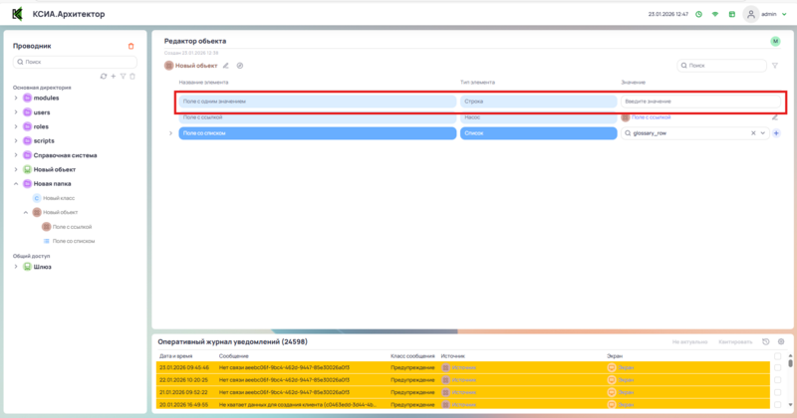797x418 pixels.
Task: Click the Не актуально button
Action: pyautogui.click(x=689, y=341)
